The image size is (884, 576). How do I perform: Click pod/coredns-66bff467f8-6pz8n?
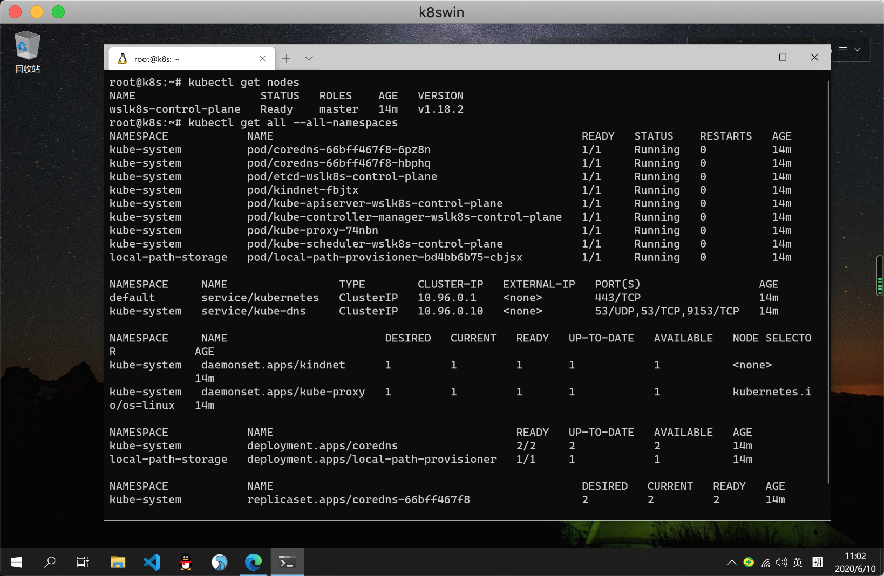pyautogui.click(x=339, y=149)
